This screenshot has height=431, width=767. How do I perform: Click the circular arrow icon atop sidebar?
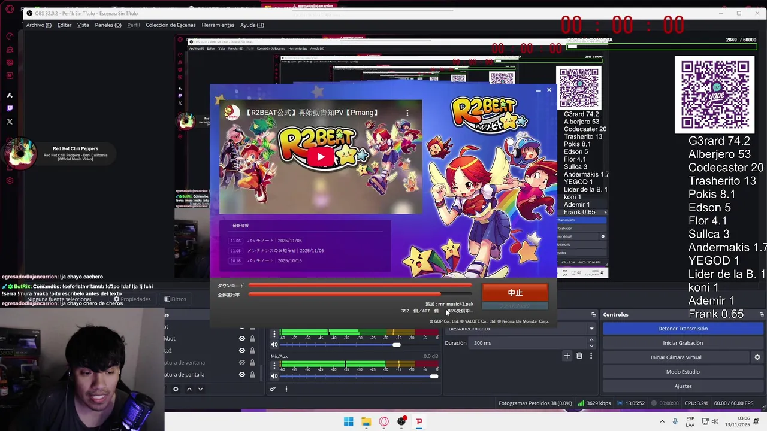pyautogui.click(x=10, y=36)
